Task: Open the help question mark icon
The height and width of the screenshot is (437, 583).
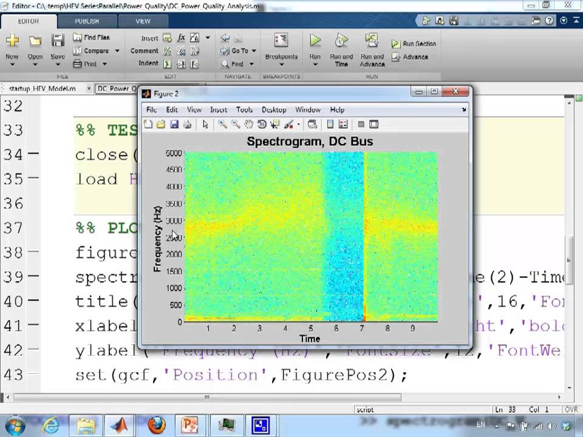Action: tap(549, 21)
